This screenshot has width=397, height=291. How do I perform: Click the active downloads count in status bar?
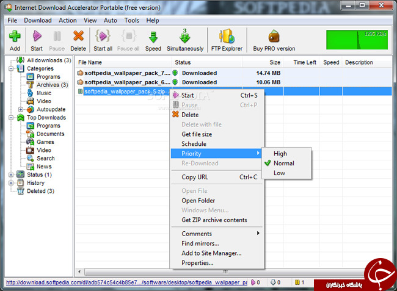pyautogui.click(x=255, y=282)
